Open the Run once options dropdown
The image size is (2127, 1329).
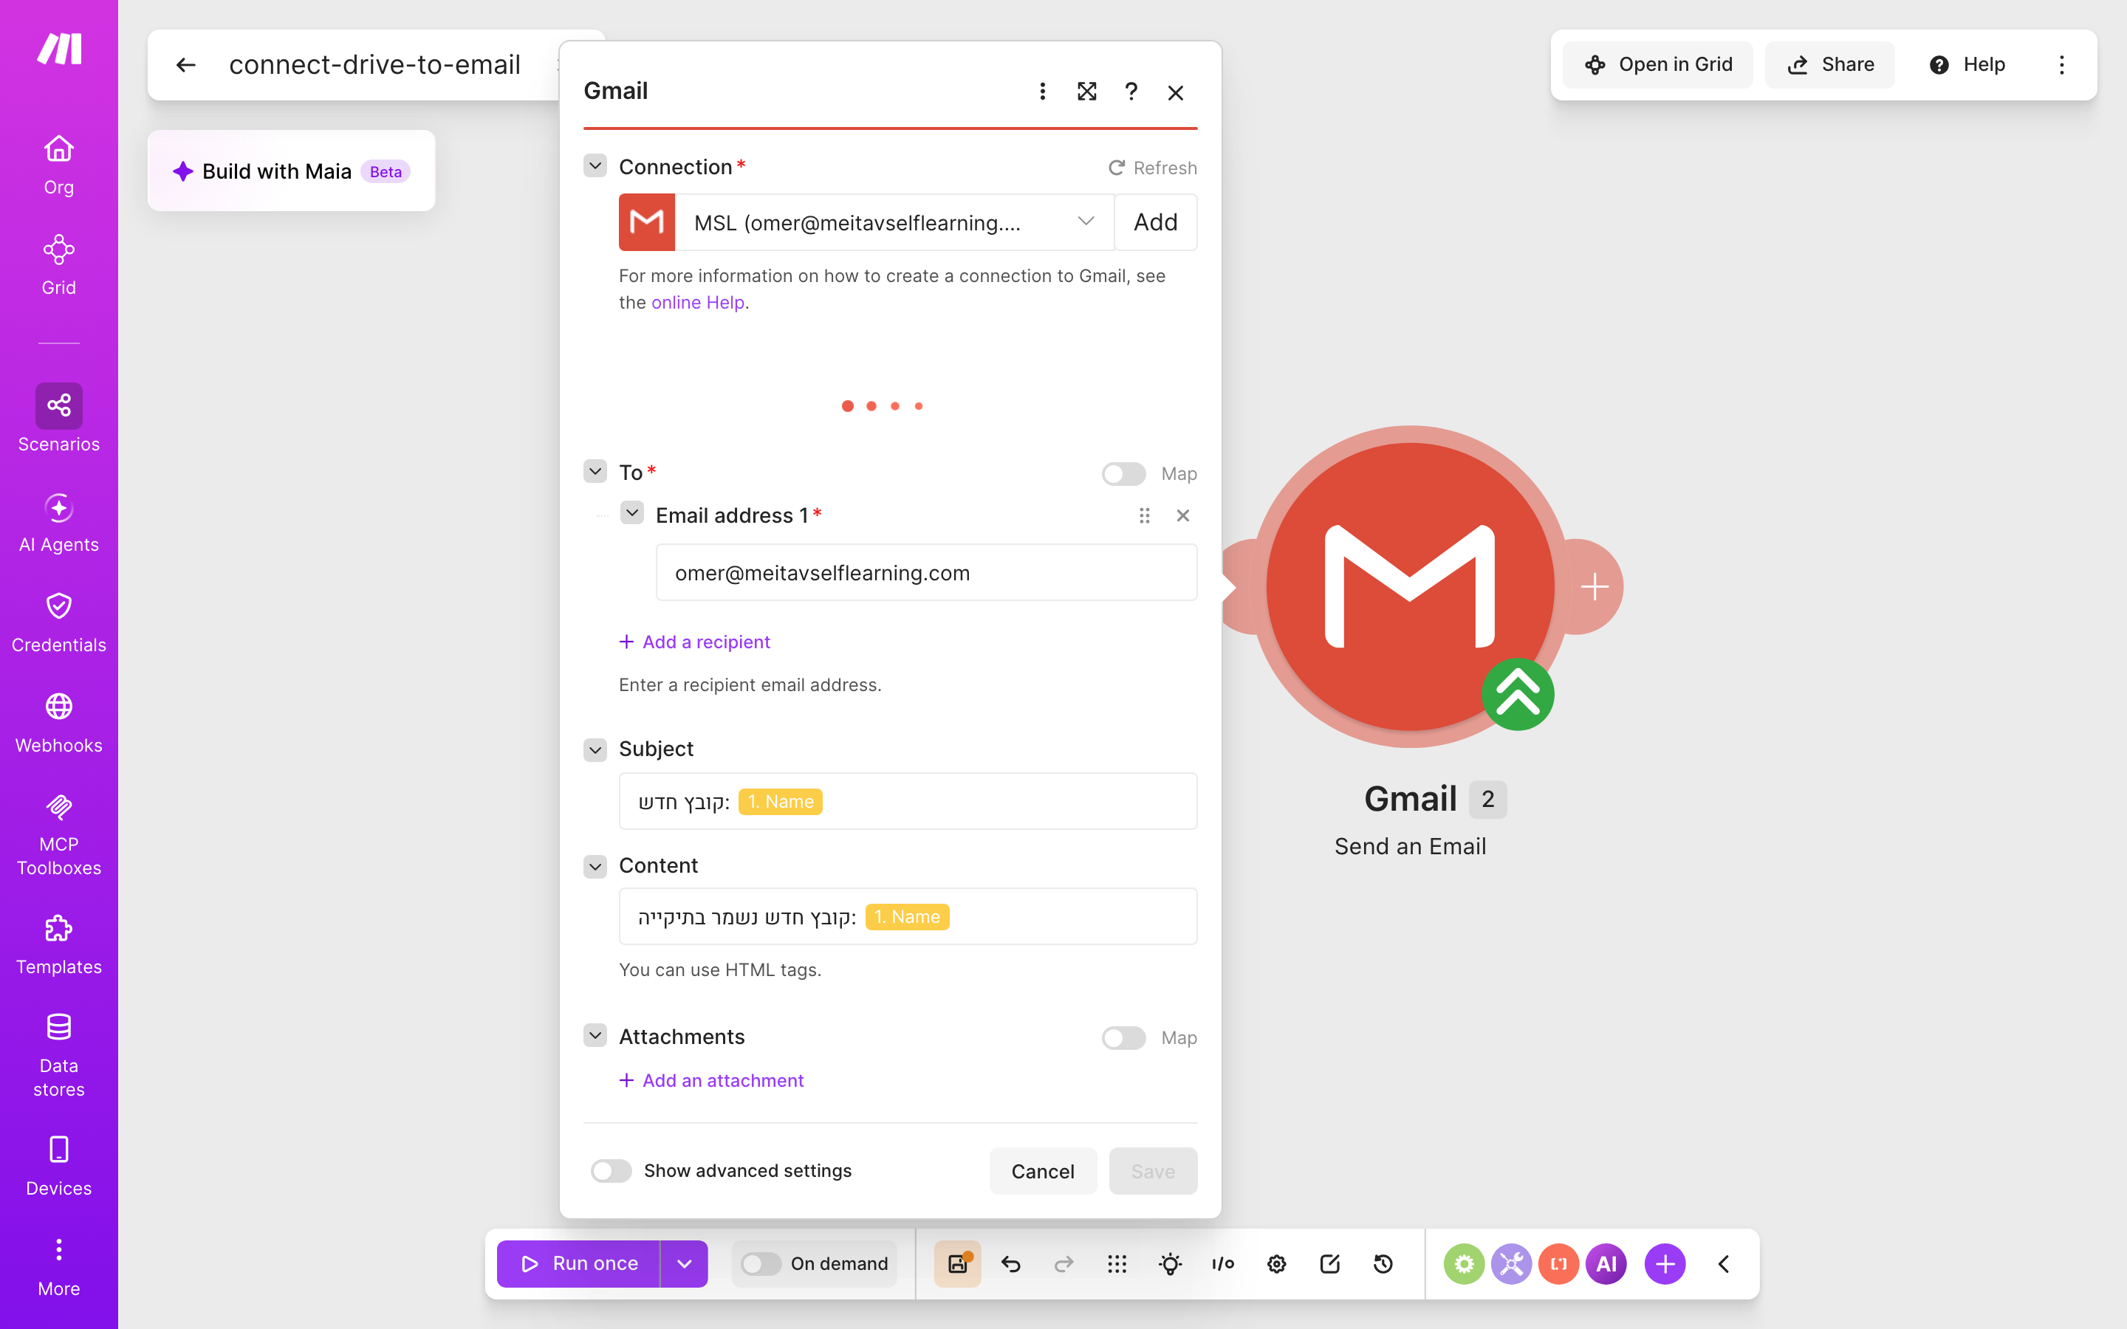(684, 1264)
